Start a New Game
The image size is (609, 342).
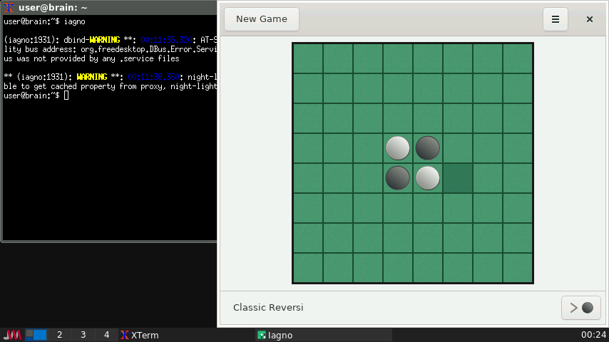pos(262,19)
